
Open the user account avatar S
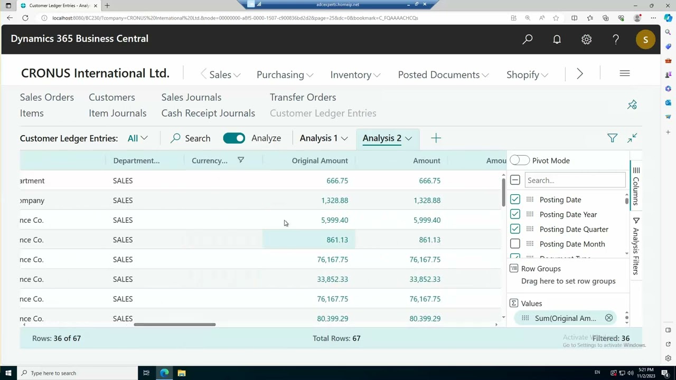tap(645, 40)
